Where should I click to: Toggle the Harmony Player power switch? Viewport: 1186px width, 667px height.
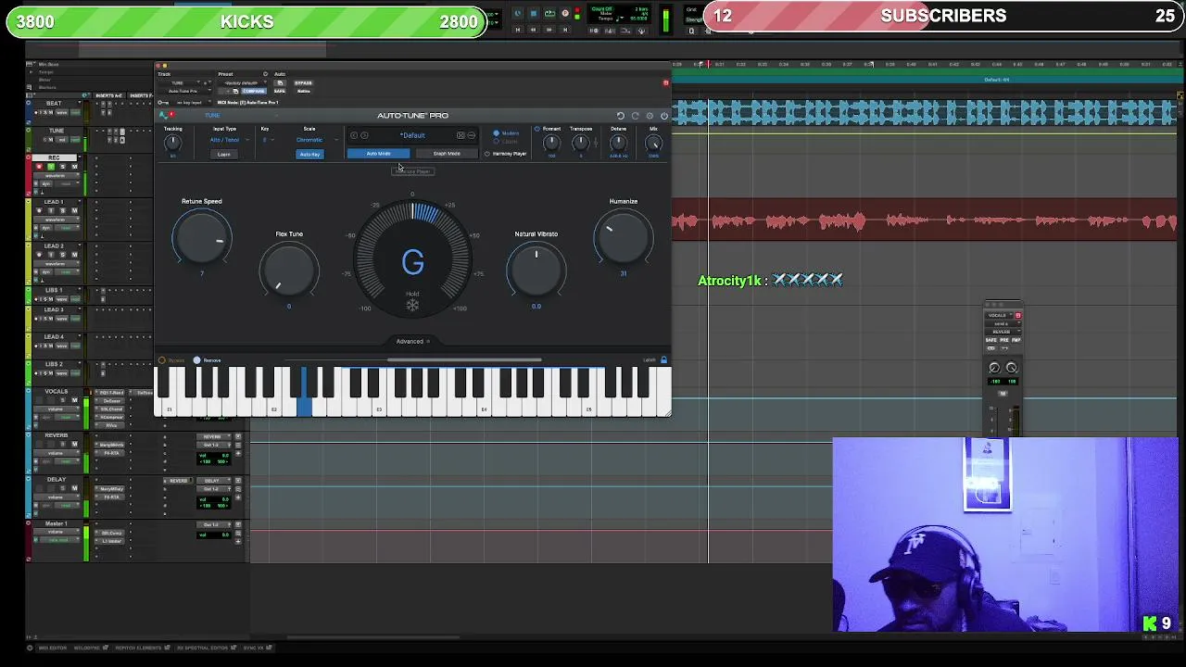click(486, 154)
